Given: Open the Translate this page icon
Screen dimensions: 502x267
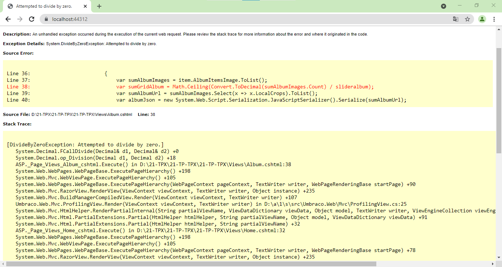Looking at the screenshot, I should [456, 19].
